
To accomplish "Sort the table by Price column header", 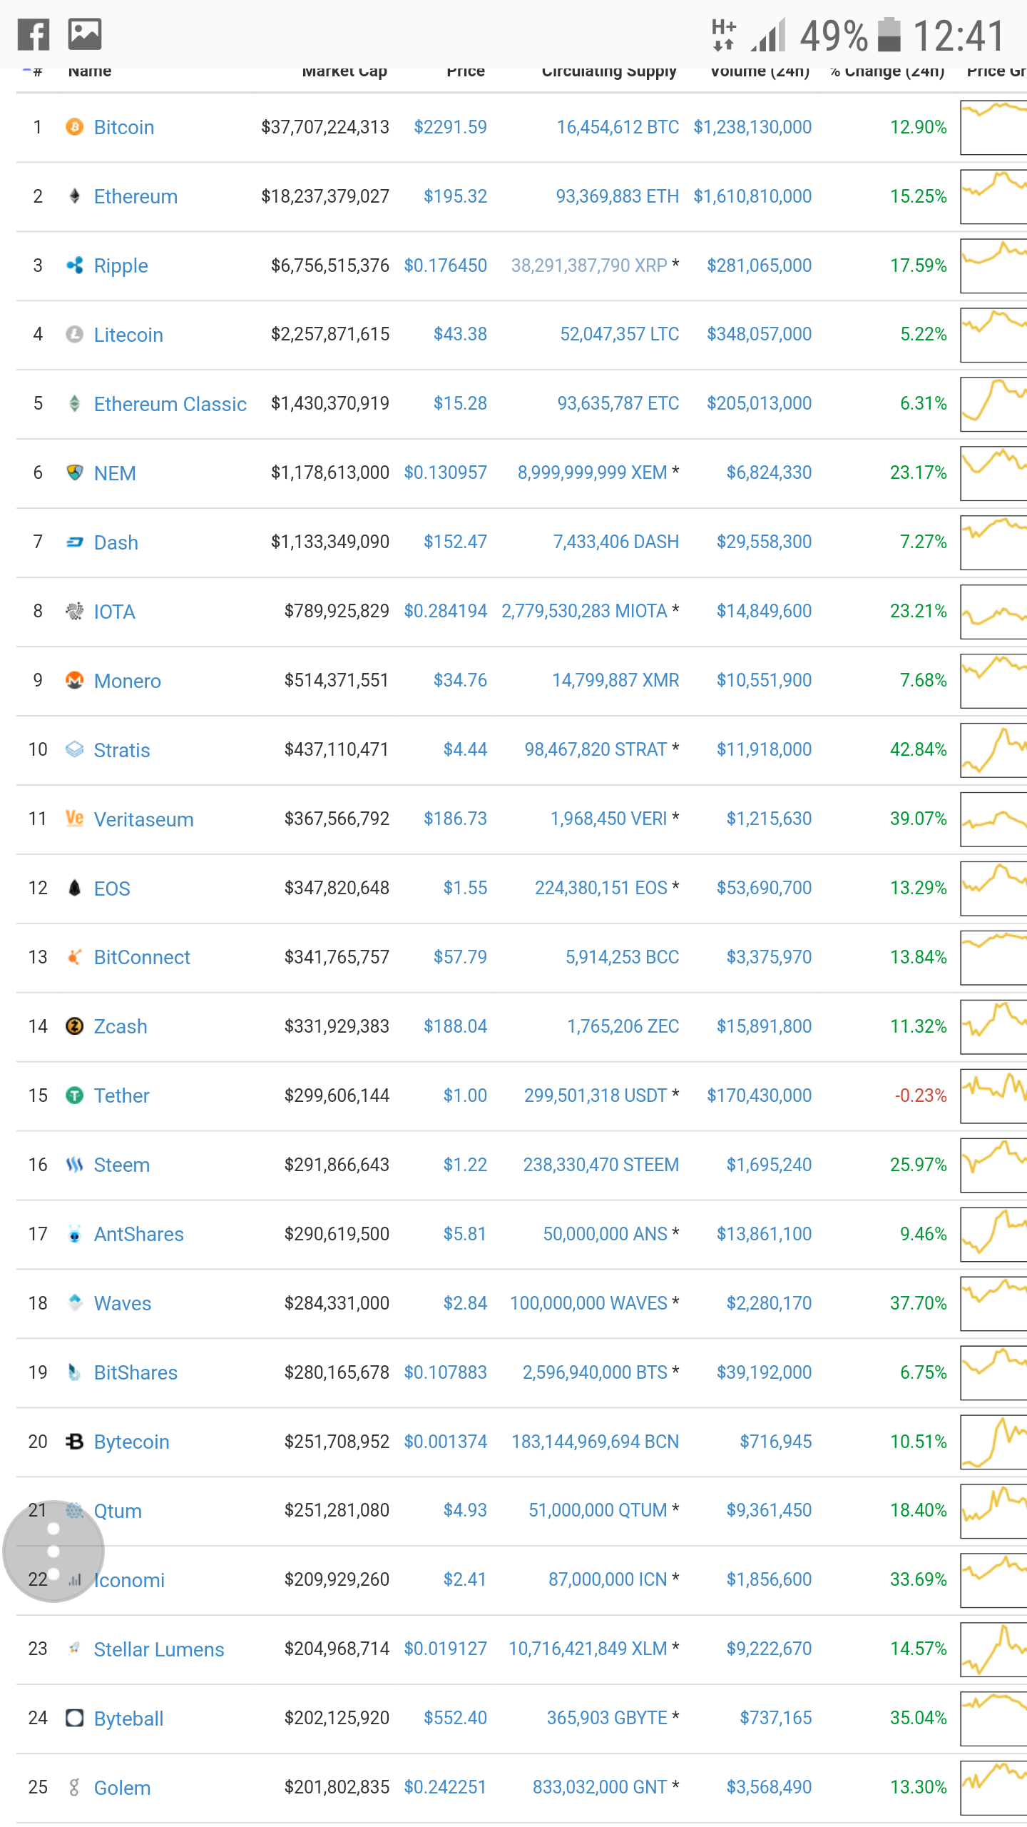I will (466, 71).
